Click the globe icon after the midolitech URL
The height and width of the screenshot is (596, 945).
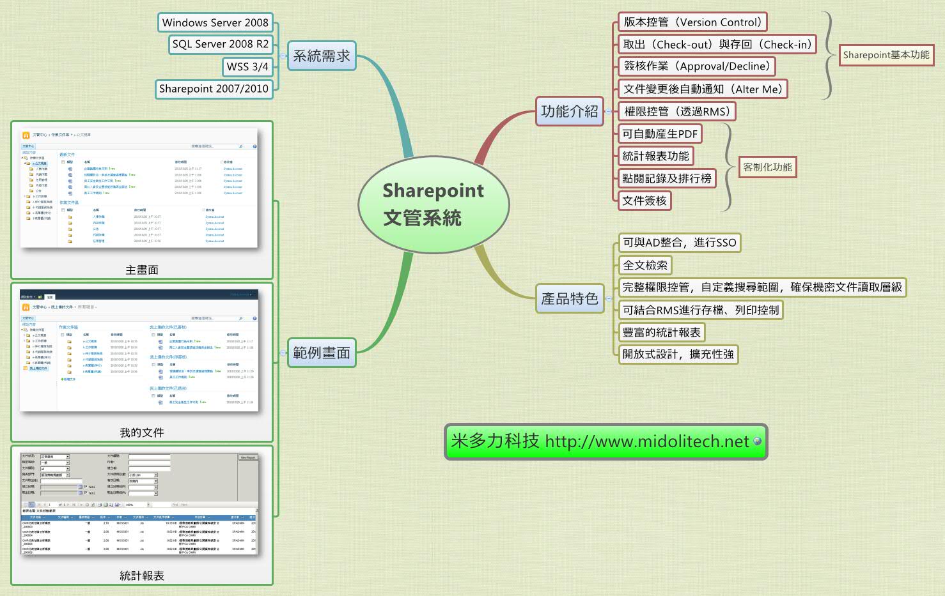click(x=758, y=442)
